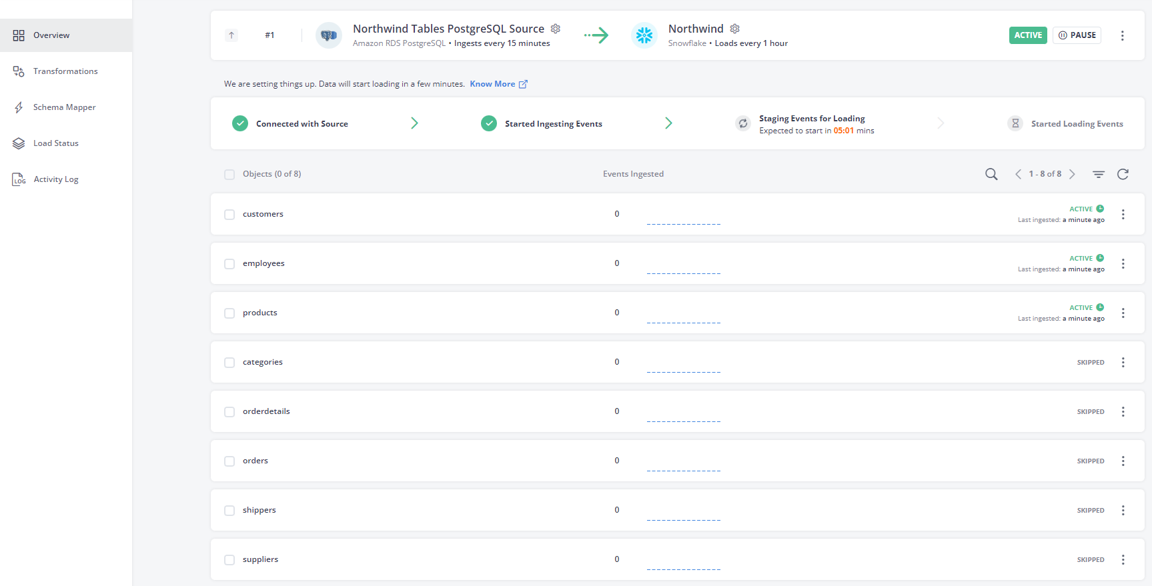Search objects with magnifier icon
This screenshot has width=1152, height=586.
[x=991, y=174]
